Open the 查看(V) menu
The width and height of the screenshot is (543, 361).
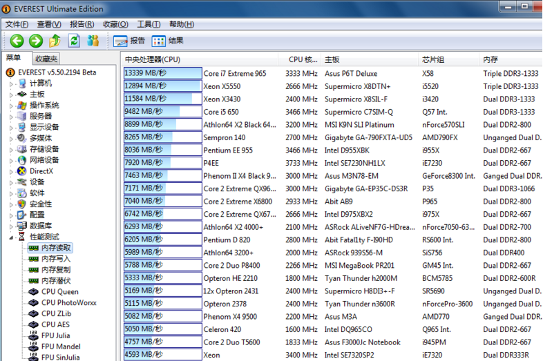(49, 24)
